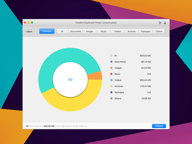Click the 65 files selected status text
Image resolution: width=192 pixels, height=144 pixels.
(x=34, y=126)
